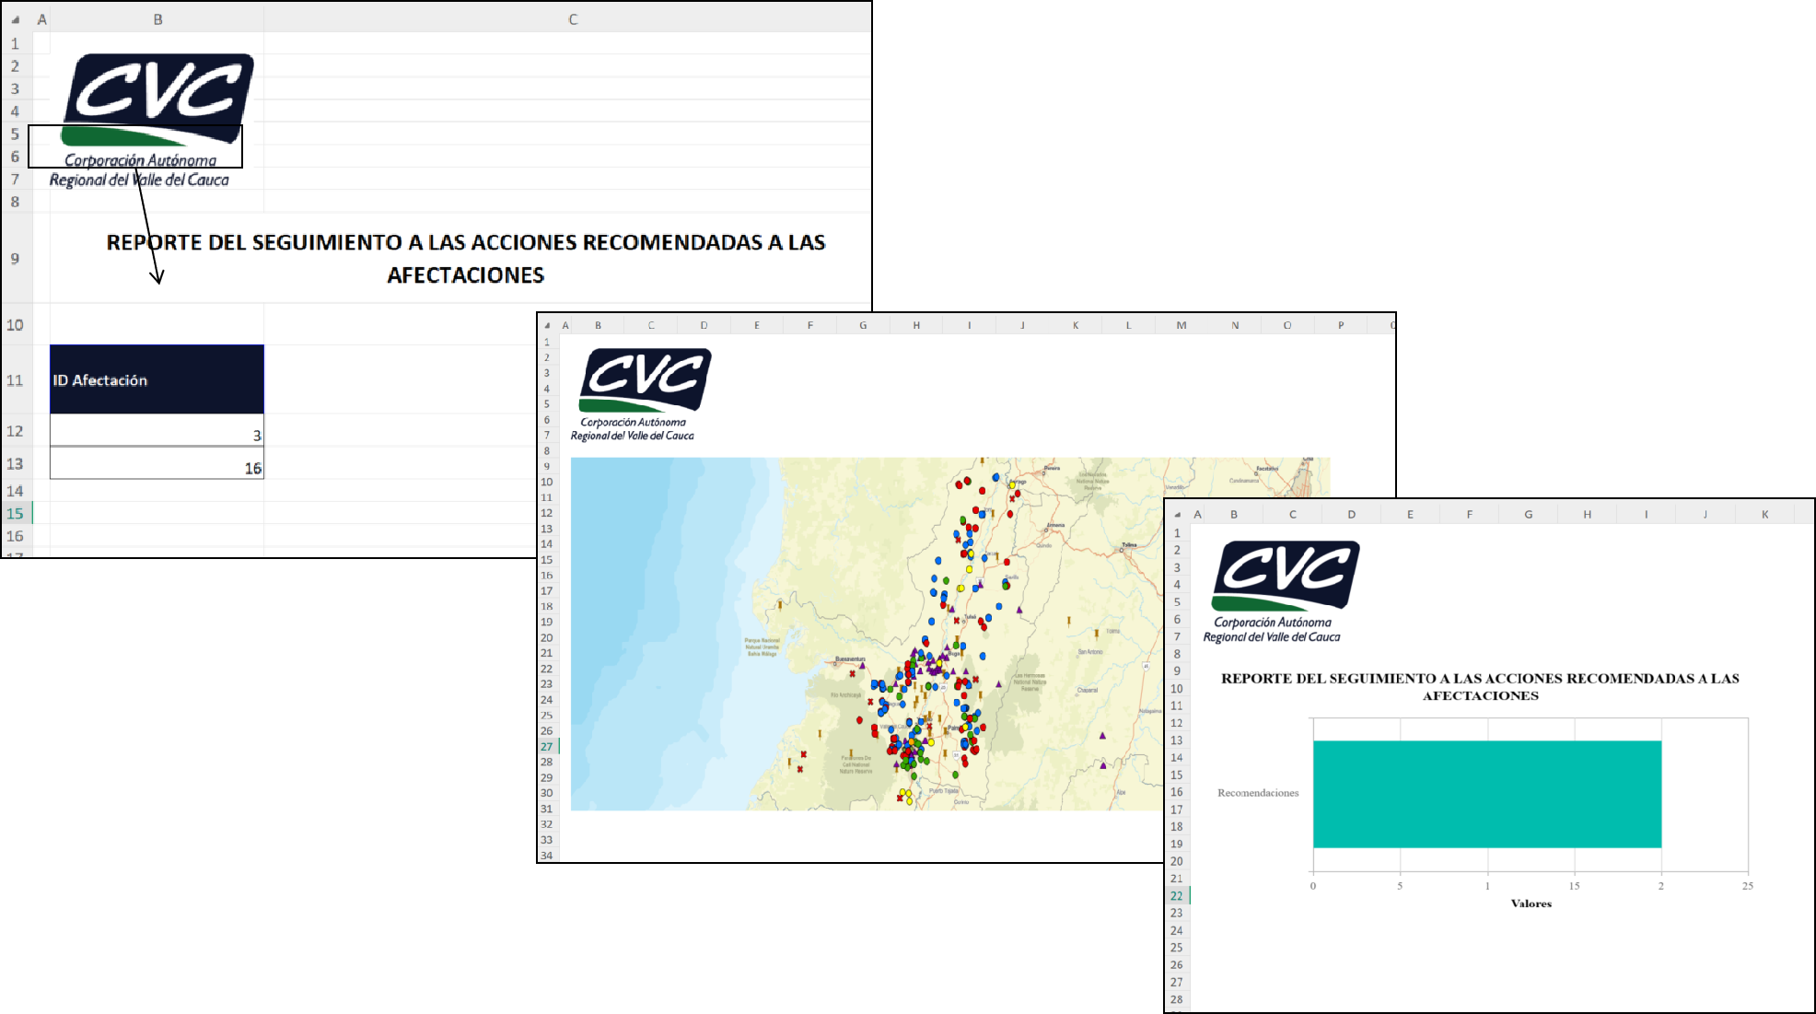Click the Valores axis title below the chart
1816x1014 pixels.
(1531, 903)
